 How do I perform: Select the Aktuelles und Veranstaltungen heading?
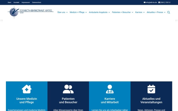click(151, 100)
